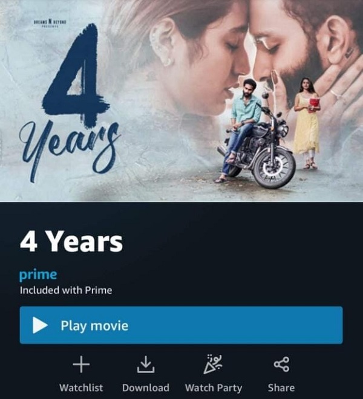This screenshot has height=399, width=363.
Task: Tap the plus icon above Watchlist
Action: pos(81,365)
